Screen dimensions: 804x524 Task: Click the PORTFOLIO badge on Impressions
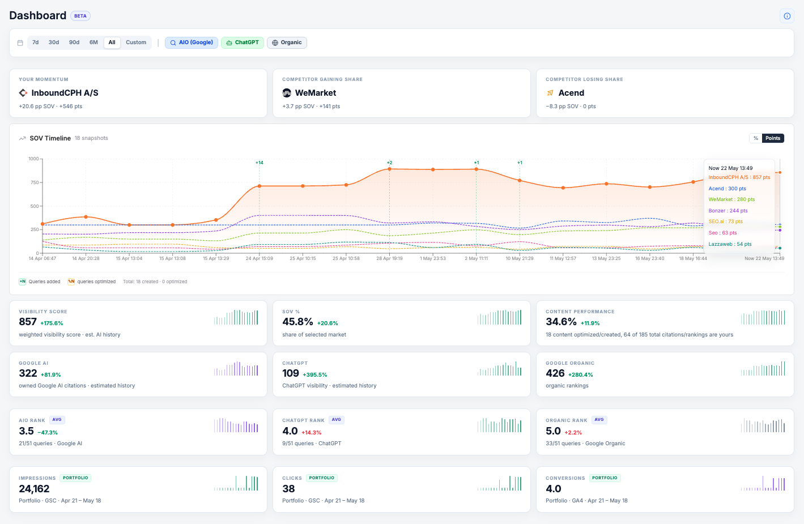pyautogui.click(x=75, y=478)
